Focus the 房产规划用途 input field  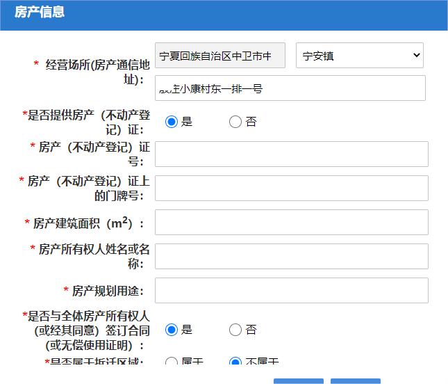291,290
